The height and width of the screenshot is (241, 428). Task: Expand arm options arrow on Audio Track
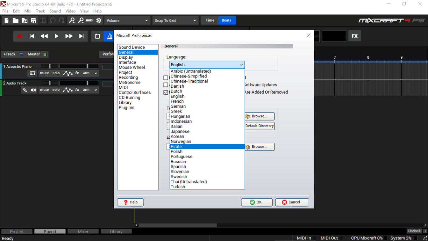click(x=96, y=90)
